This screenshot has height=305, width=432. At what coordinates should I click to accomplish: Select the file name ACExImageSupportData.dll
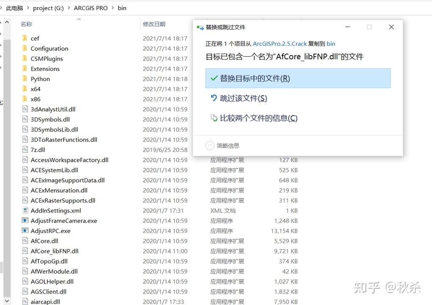pos(67,180)
